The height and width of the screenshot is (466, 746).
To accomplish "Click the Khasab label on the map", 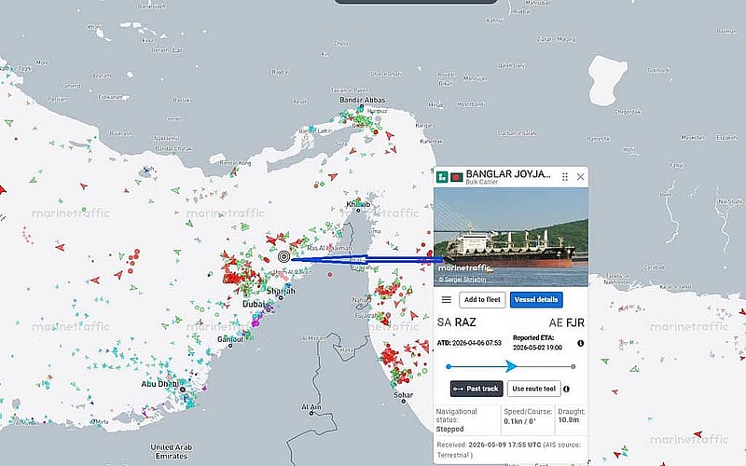I will pos(358,204).
